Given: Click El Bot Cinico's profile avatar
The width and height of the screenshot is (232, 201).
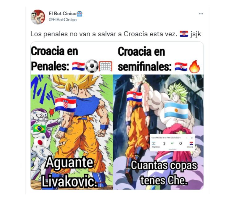Looking at the screenshot, I should point(38,17).
